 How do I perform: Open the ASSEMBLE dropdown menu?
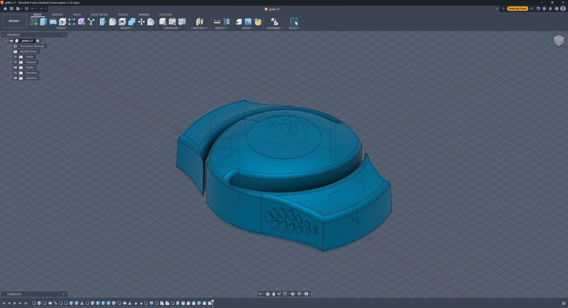[274, 28]
